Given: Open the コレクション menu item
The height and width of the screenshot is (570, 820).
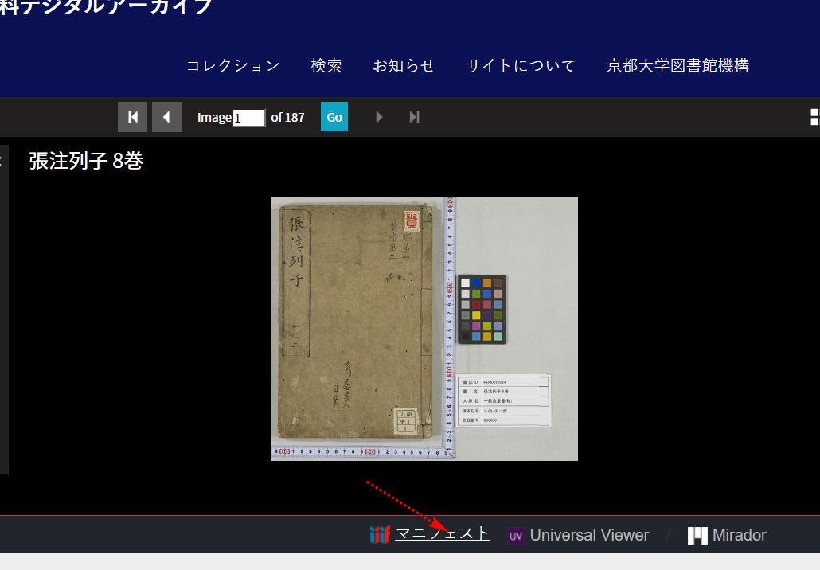Looking at the screenshot, I should click(x=233, y=66).
